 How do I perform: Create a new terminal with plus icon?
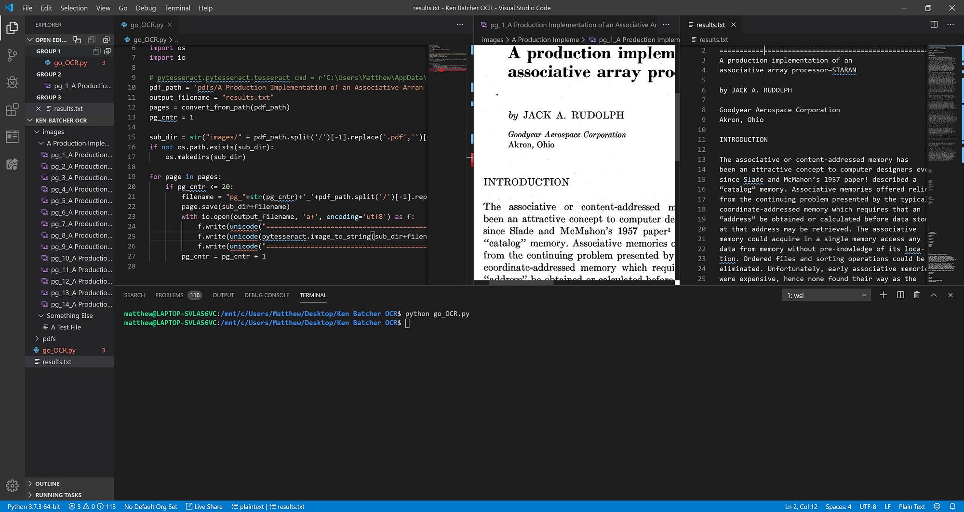pyautogui.click(x=883, y=295)
